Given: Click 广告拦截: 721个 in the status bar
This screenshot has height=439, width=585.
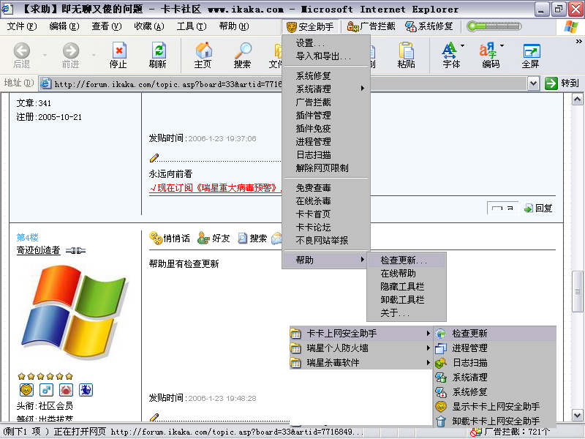Looking at the screenshot, I should [510, 432].
